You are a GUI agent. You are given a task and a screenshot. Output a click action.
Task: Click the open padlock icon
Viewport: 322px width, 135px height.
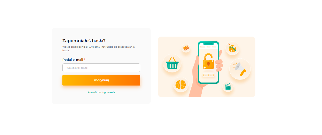208,61
